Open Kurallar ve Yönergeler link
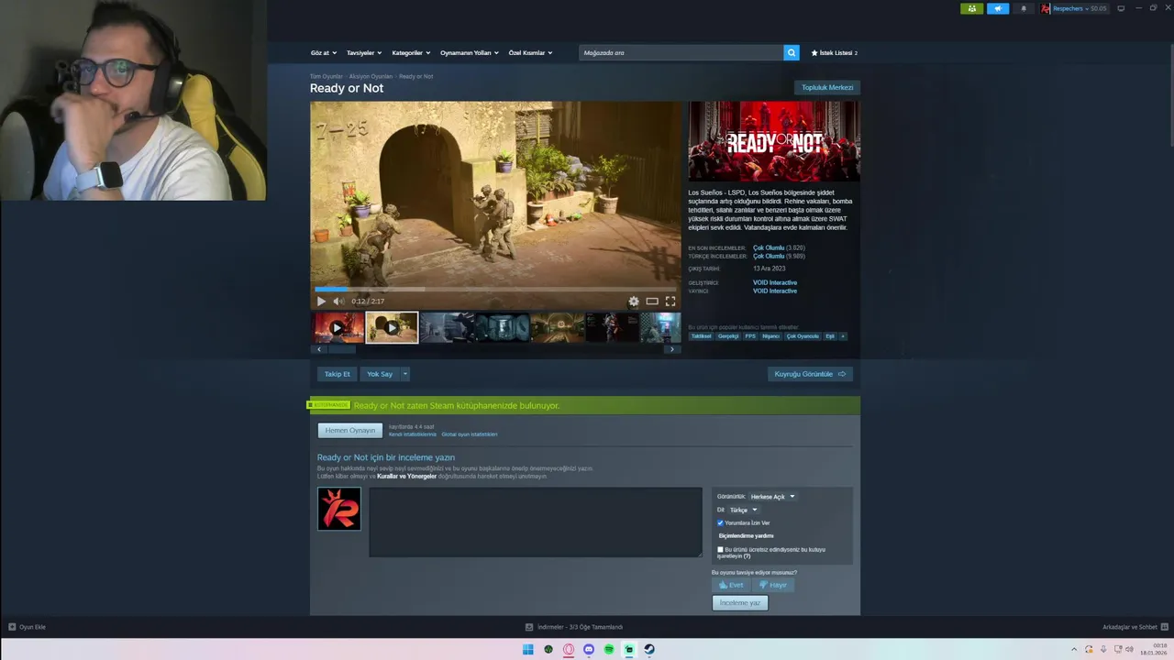The image size is (1174, 660). pos(406,477)
